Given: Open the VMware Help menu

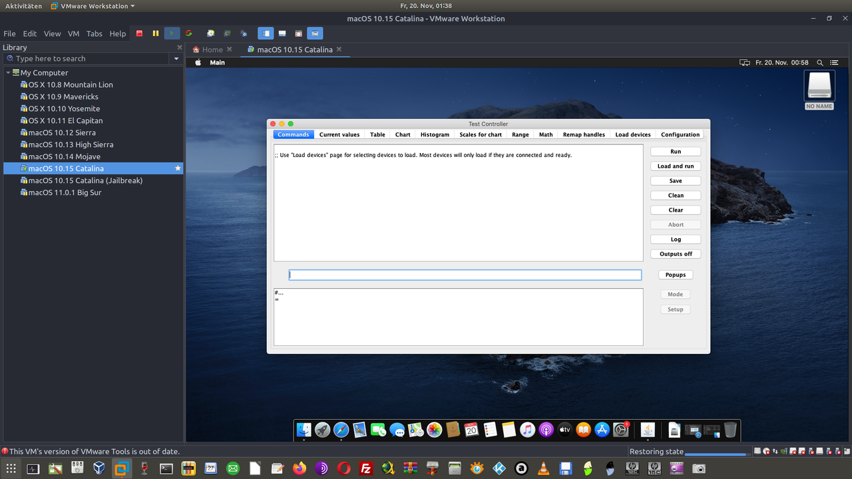Looking at the screenshot, I should coord(118,34).
